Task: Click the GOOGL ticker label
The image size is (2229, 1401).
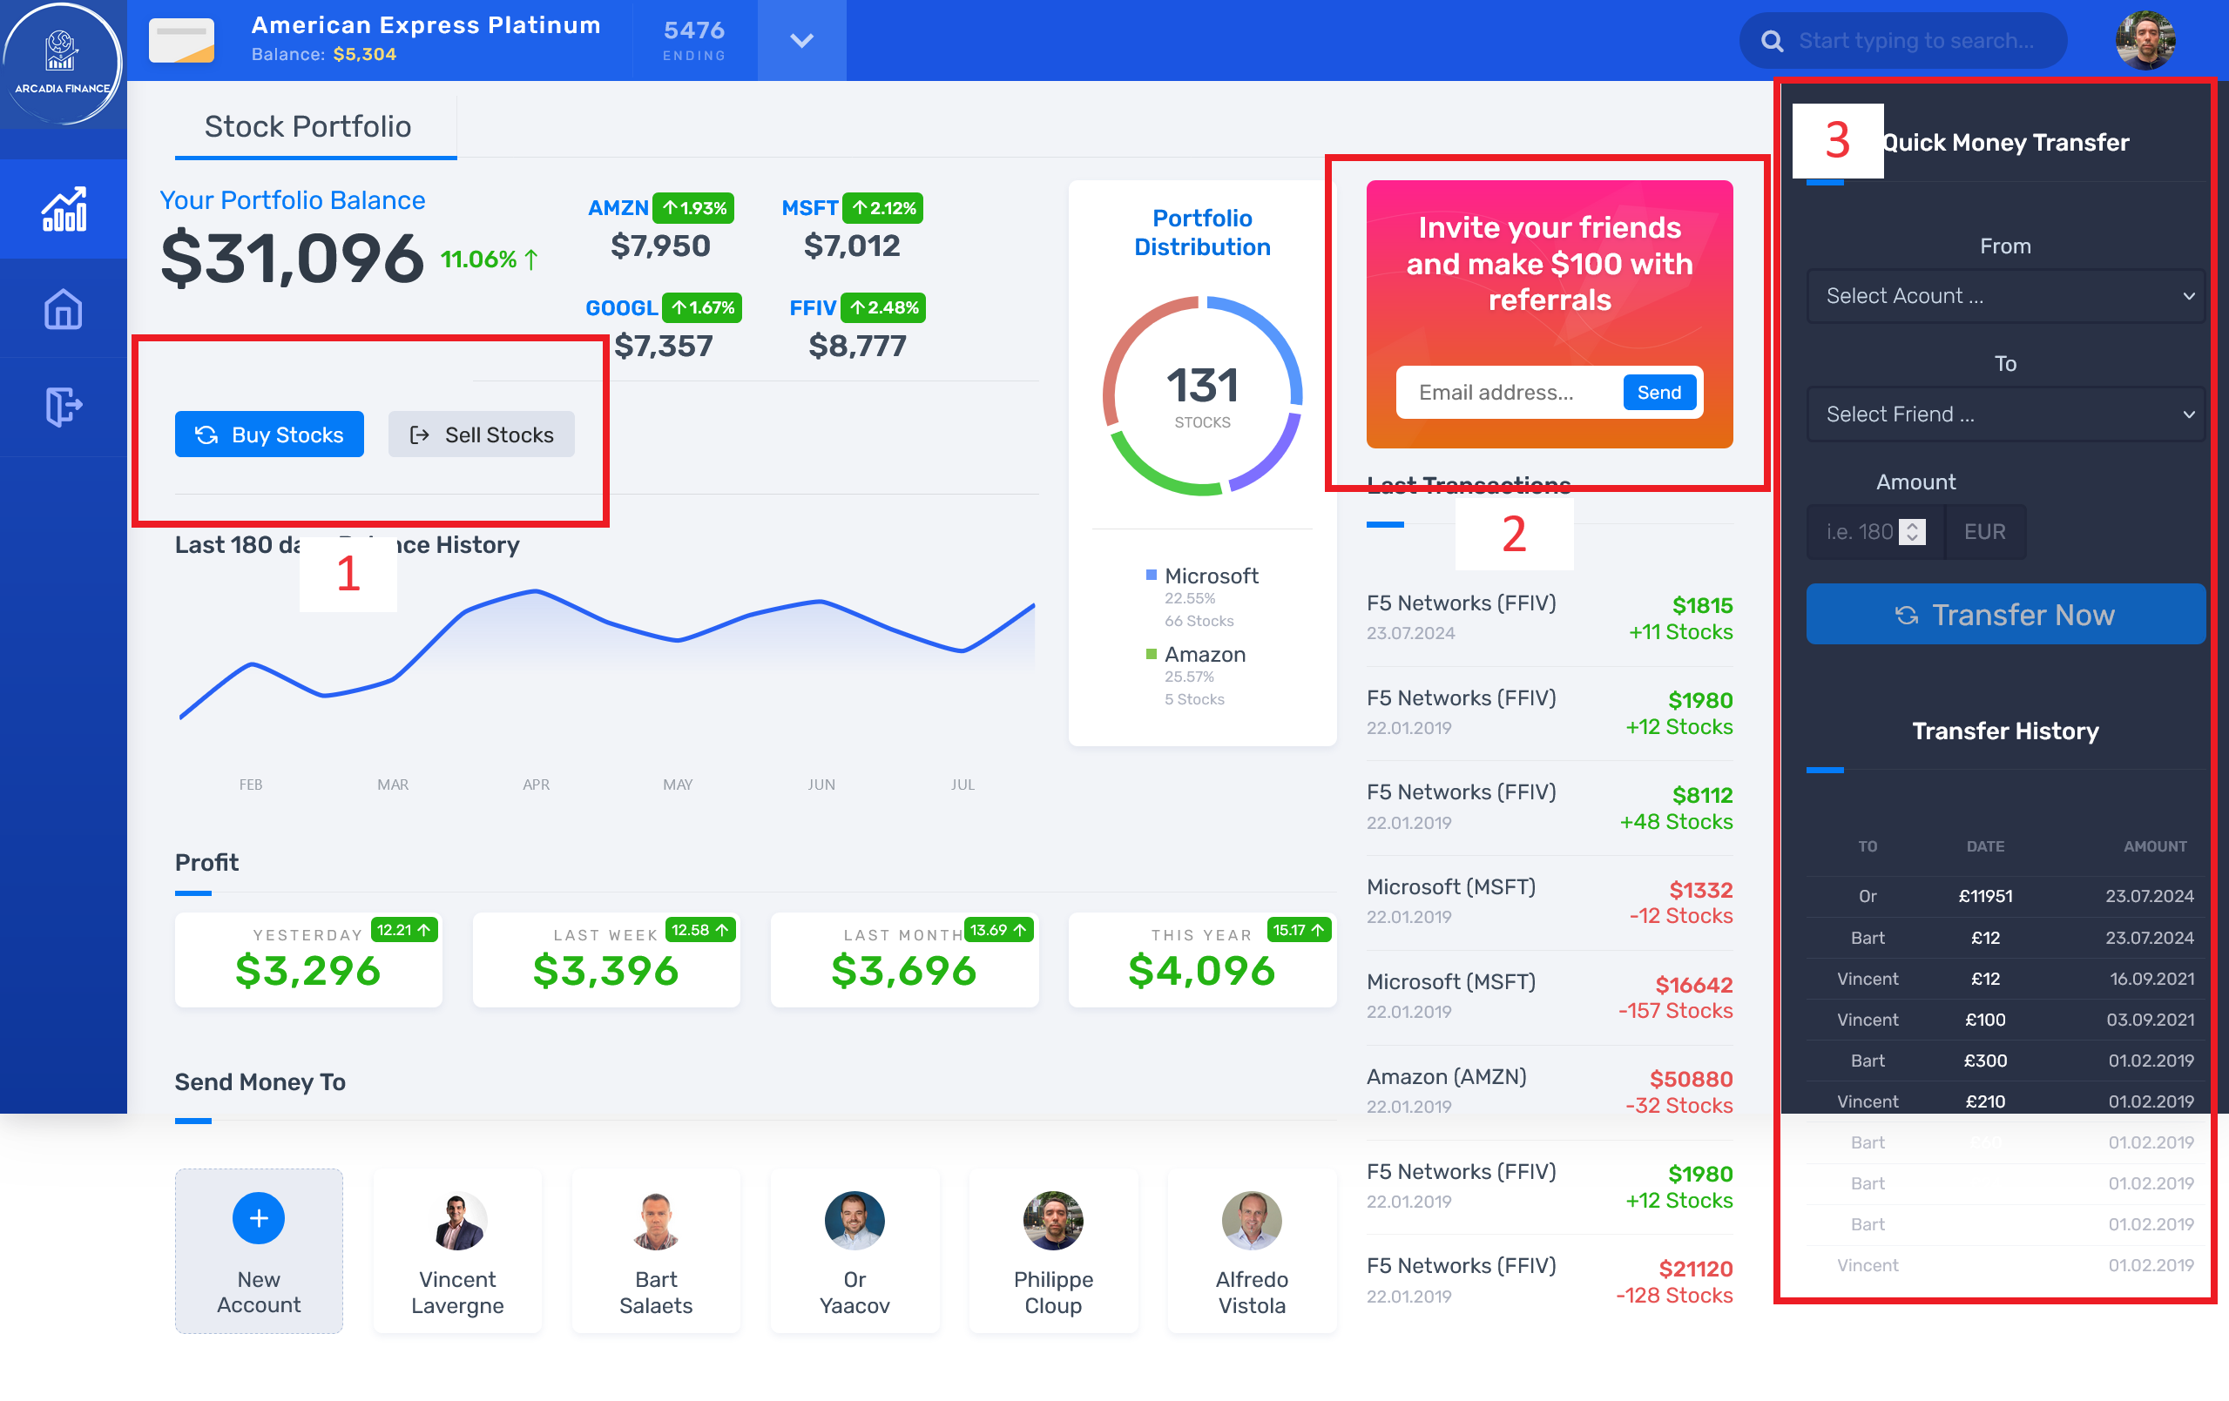Action: pos(622,308)
